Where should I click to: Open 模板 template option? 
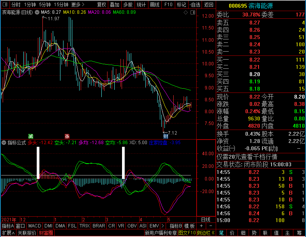pyautogui.click(x=189, y=226)
